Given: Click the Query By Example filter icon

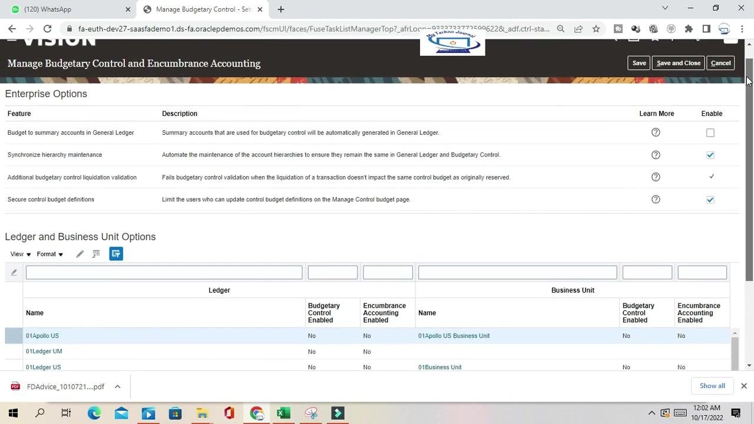Looking at the screenshot, I should (116, 254).
